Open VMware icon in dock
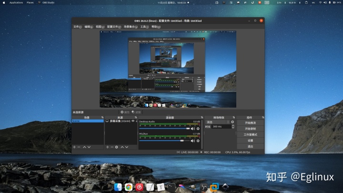This screenshot has height=193, width=343. point(214,187)
